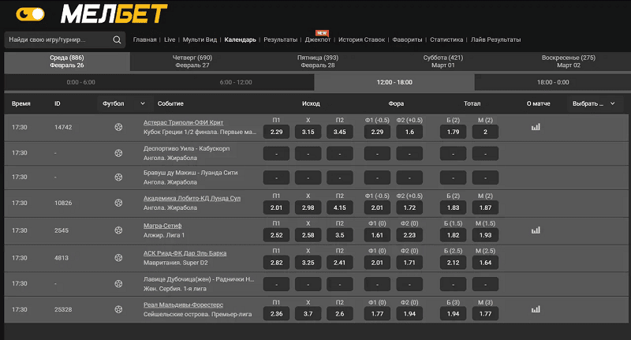Image resolution: width=631 pixels, height=340 pixels.
Task: Pick П1 2.52 for Магра
Action: [276, 235]
